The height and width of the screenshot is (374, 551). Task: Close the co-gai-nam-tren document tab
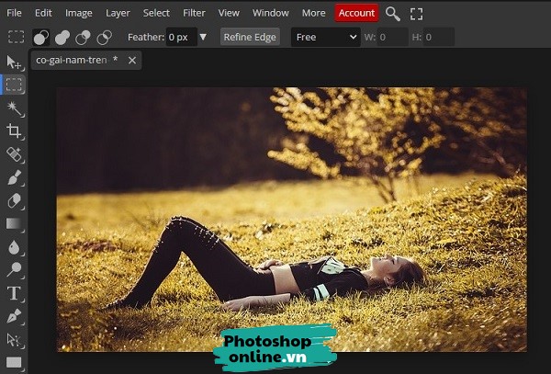pyautogui.click(x=132, y=61)
